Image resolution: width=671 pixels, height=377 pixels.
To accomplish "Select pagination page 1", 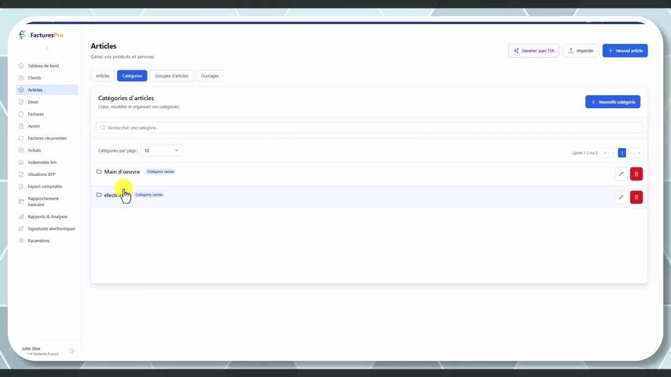I will click(x=622, y=153).
